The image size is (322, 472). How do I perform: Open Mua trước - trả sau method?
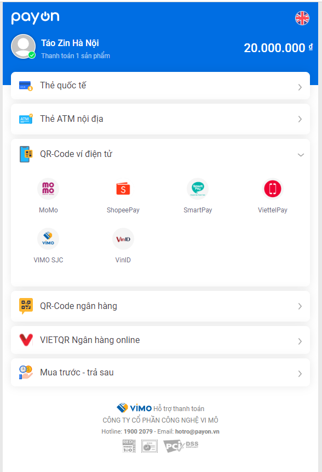pos(160,373)
